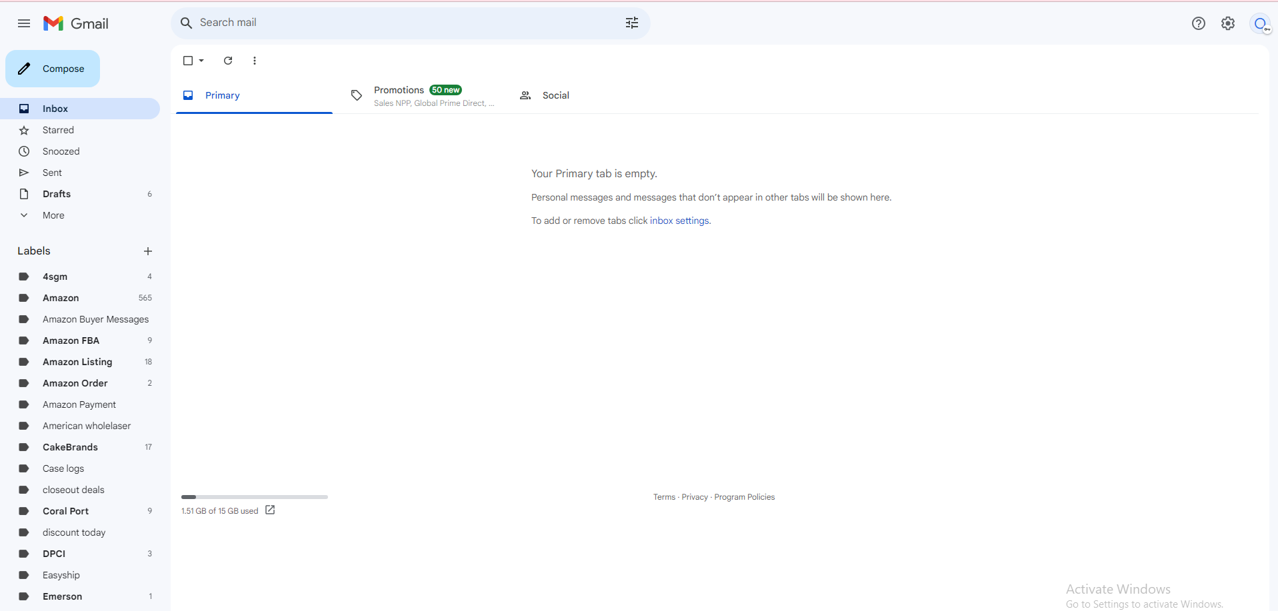The image size is (1278, 611).
Task: Switch to the Primary tab
Action: click(x=254, y=95)
